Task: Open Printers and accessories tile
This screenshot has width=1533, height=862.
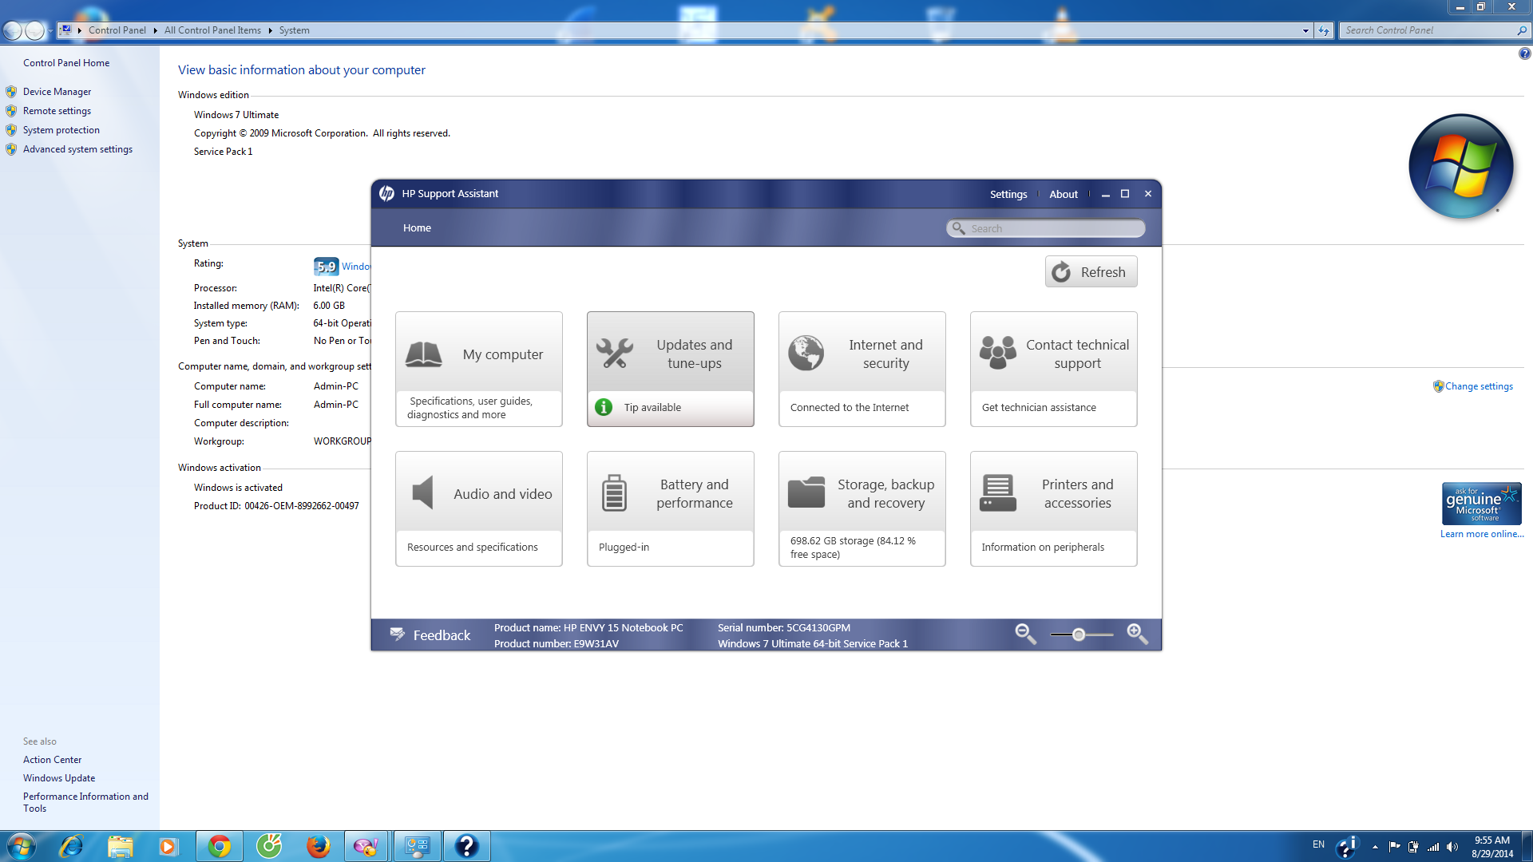Action: point(1054,508)
